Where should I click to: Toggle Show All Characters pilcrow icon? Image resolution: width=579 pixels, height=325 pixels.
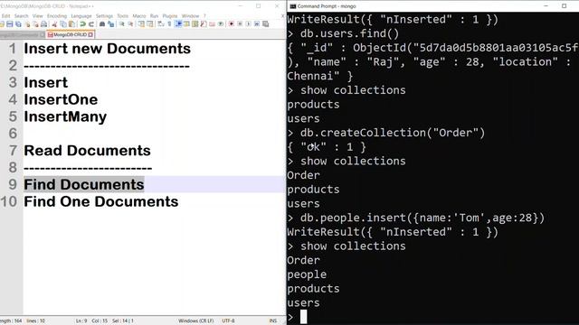click(169, 24)
